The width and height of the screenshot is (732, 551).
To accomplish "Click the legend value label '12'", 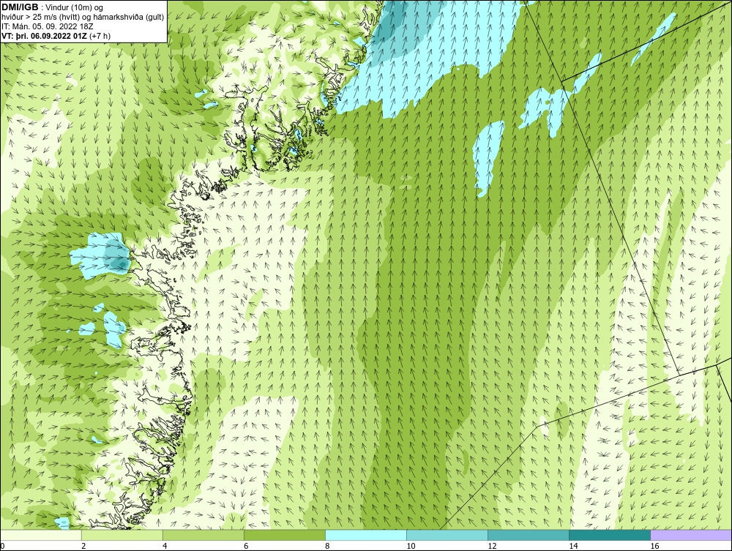I will pyautogui.click(x=492, y=546).
